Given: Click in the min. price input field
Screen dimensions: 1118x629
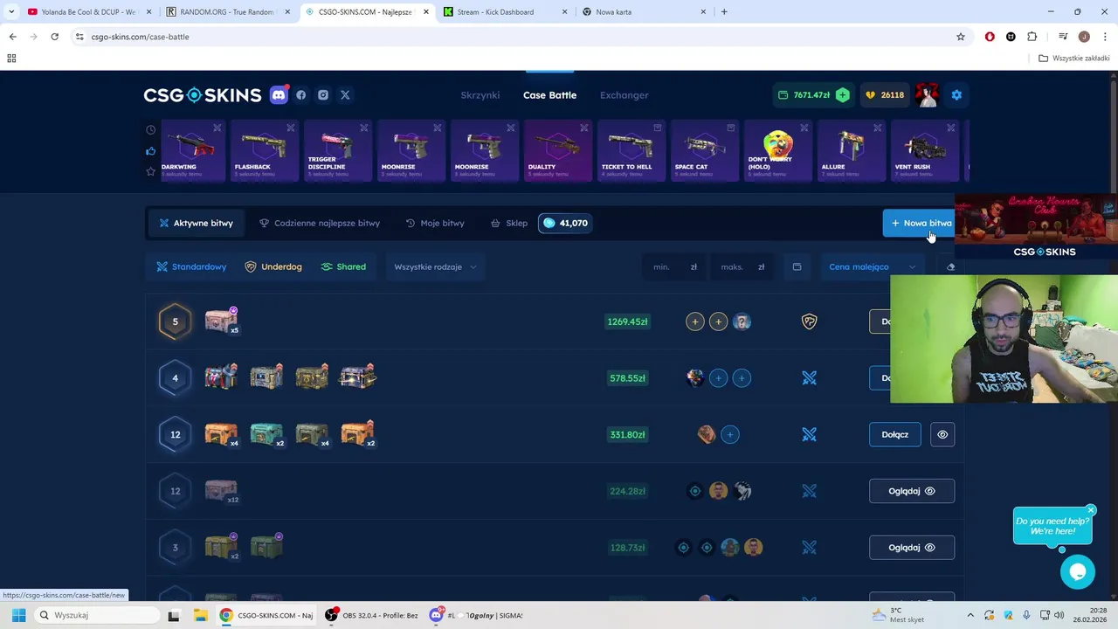Looking at the screenshot, I should coord(674,266).
